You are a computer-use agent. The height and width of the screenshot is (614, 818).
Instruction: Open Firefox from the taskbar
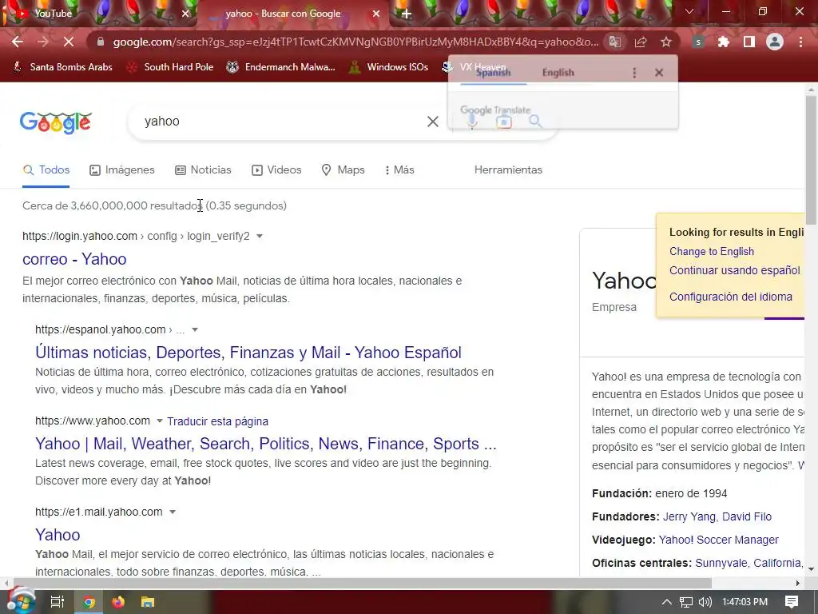pos(118,602)
